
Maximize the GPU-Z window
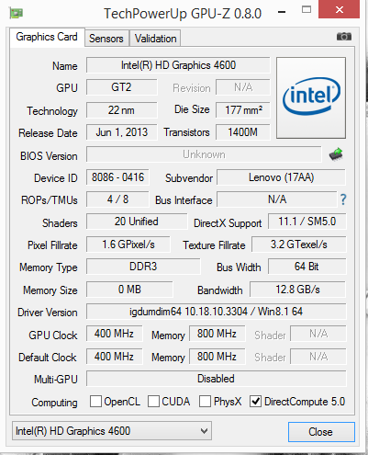click(307, 10)
